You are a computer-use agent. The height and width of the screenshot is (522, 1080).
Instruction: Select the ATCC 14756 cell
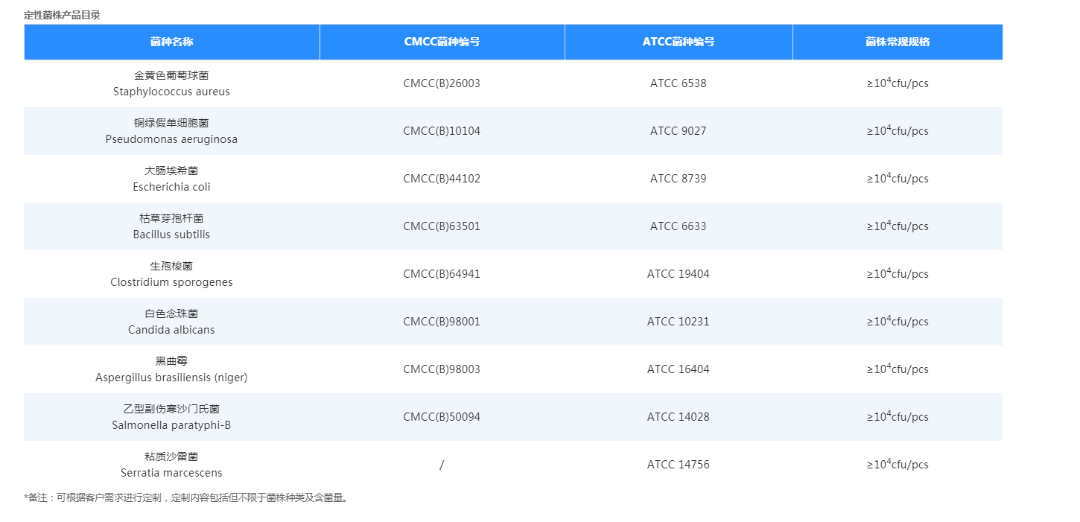679,465
